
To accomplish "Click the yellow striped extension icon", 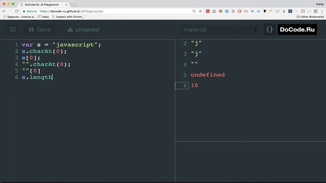I will 271,11.
